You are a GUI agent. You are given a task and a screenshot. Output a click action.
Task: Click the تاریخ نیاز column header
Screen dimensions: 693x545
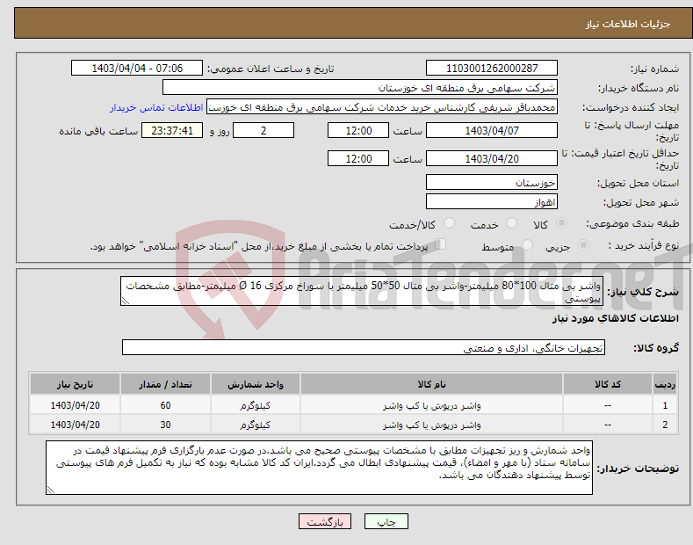click(75, 384)
